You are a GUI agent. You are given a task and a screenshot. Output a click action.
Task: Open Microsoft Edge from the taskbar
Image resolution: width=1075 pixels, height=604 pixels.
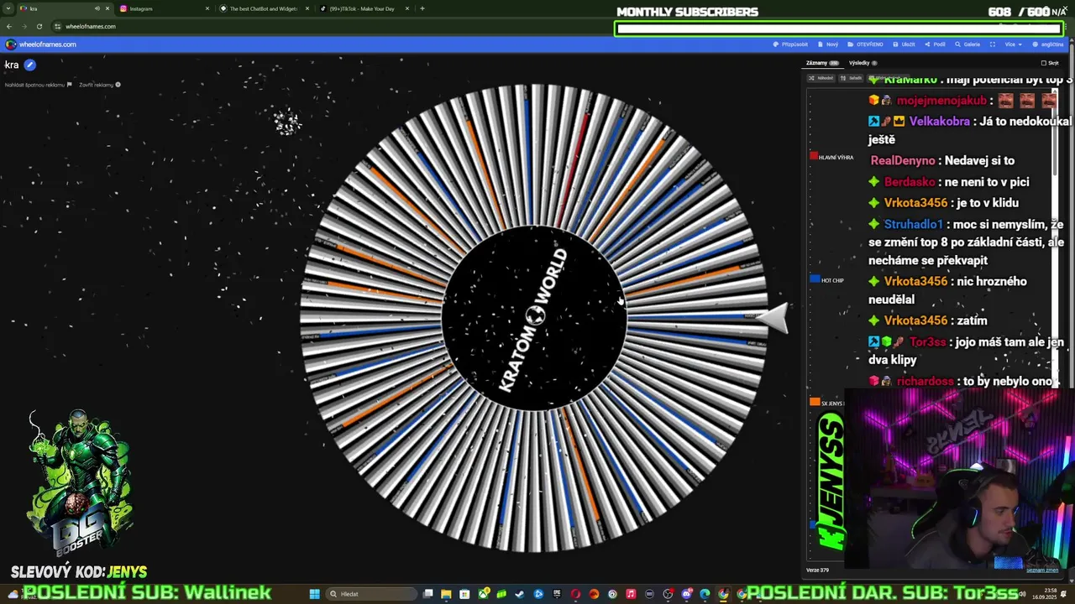coord(705,594)
